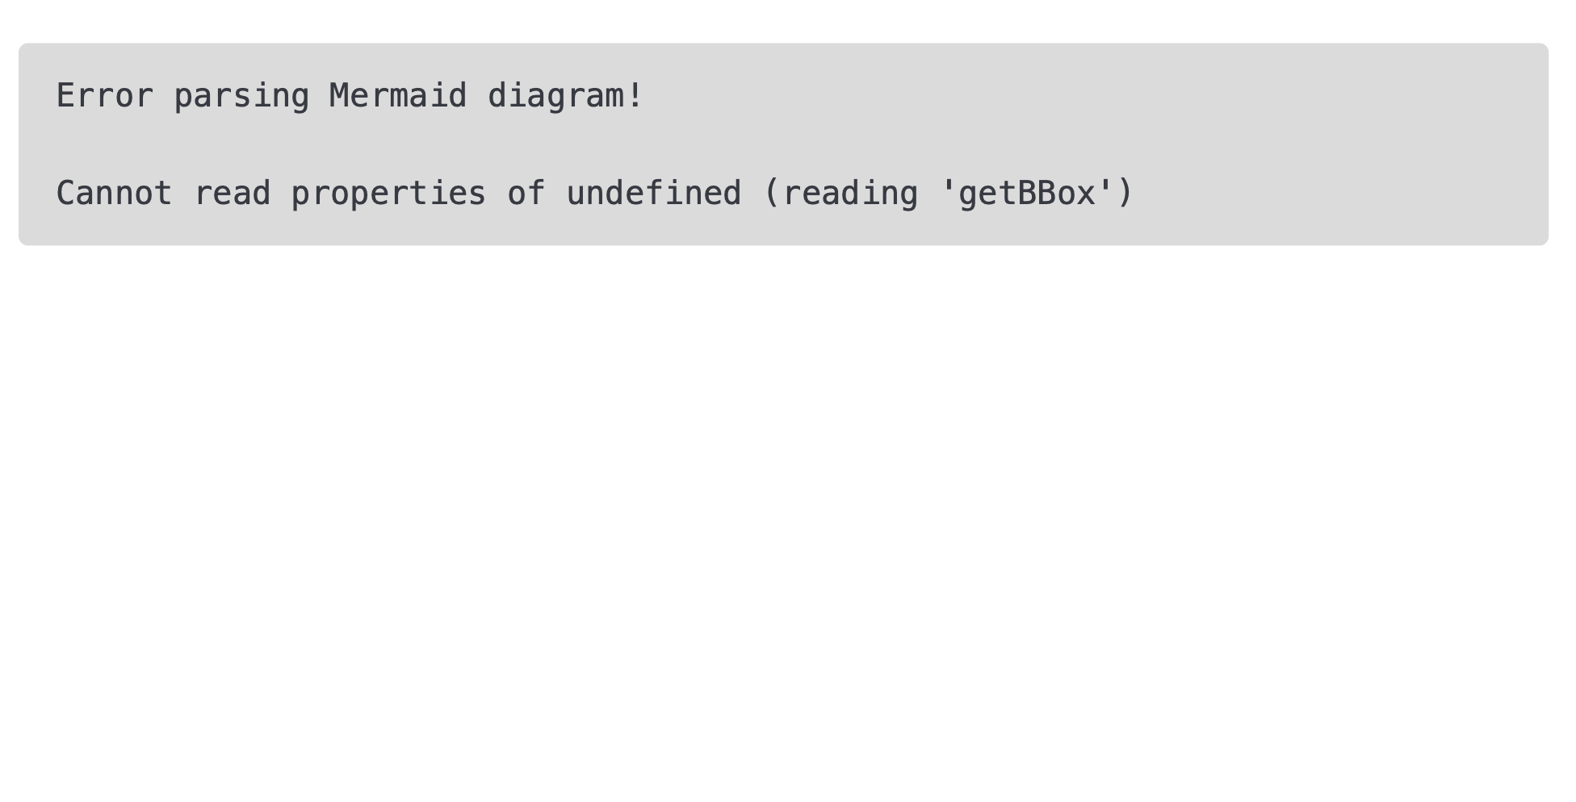Click the exclamation mark ending the heading
This screenshot has width=1576, height=802.
pyautogui.click(x=635, y=96)
